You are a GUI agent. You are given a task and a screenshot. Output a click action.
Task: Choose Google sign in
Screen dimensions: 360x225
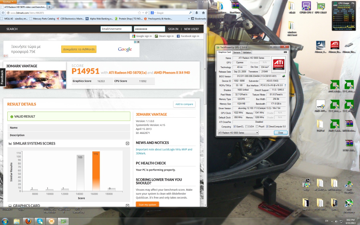[142, 36]
